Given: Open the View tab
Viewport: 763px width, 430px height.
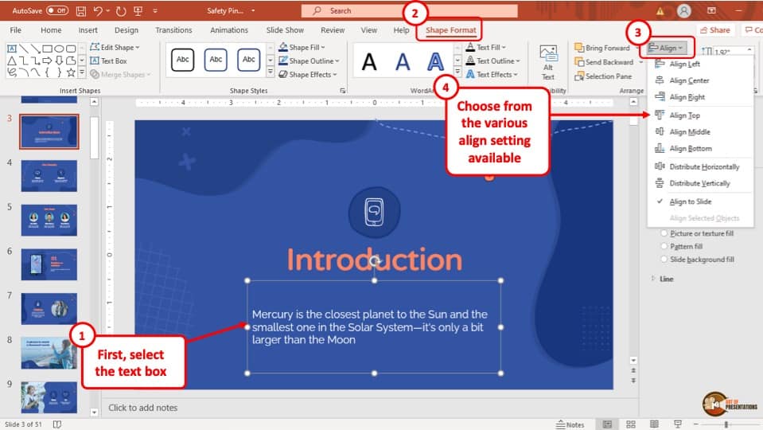Looking at the screenshot, I should (369, 30).
